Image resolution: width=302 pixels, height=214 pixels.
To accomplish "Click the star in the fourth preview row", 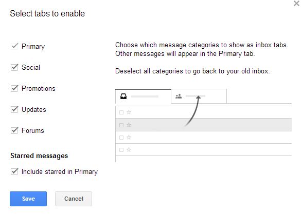I will pos(129,150).
